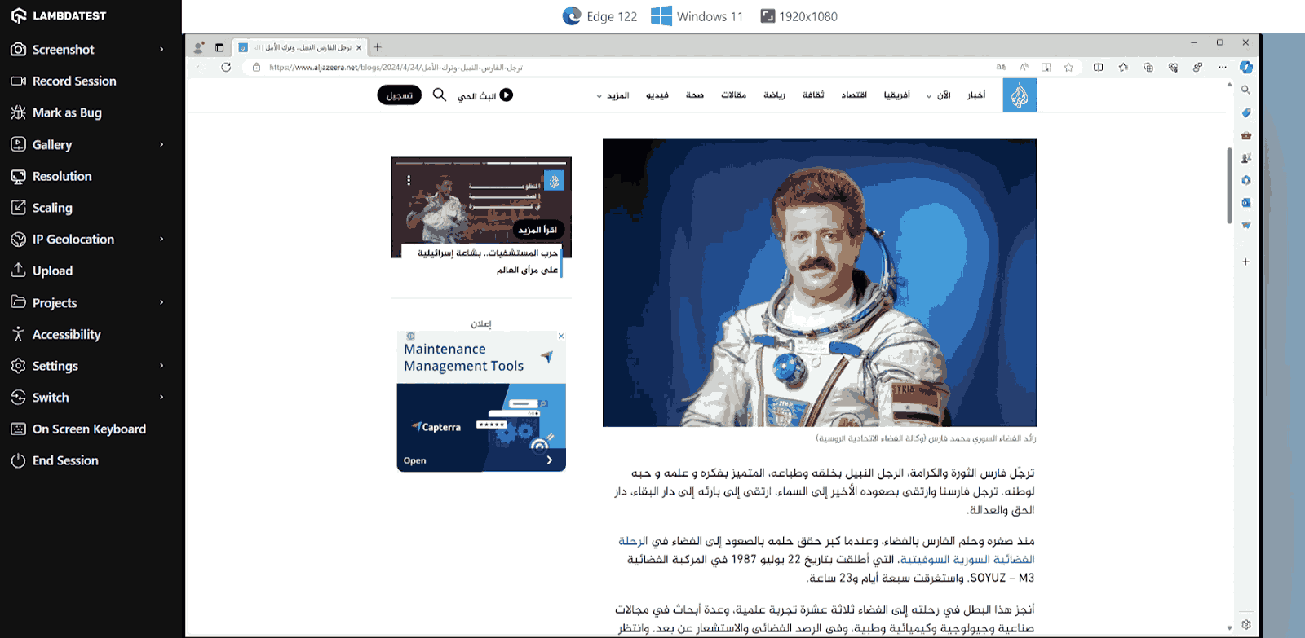Click the translate page icon in address bar

tap(1001, 67)
